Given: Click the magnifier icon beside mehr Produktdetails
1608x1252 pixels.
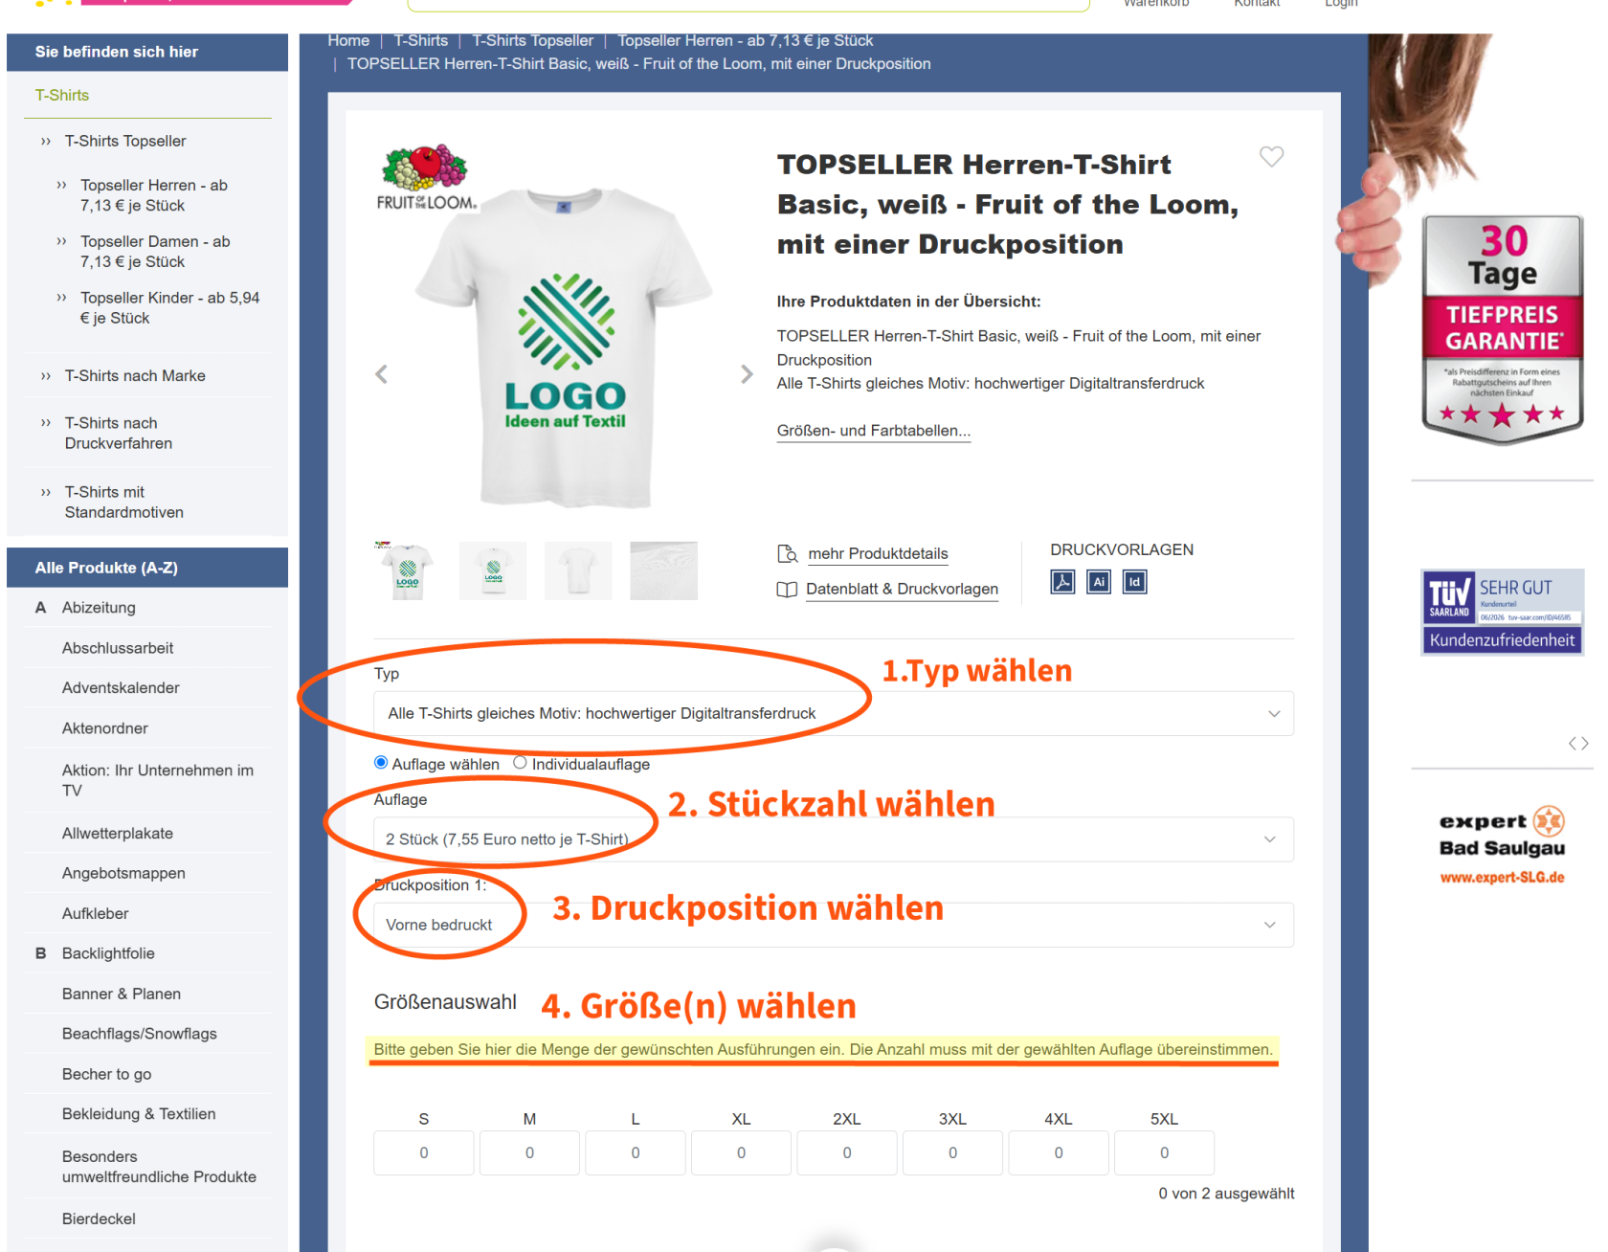Looking at the screenshot, I should [x=788, y=553].
